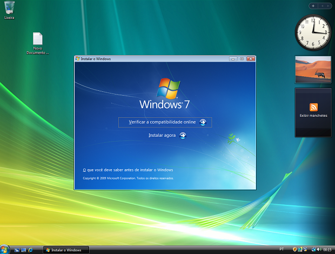Launch Internet Explorer from quick launch

31,250
